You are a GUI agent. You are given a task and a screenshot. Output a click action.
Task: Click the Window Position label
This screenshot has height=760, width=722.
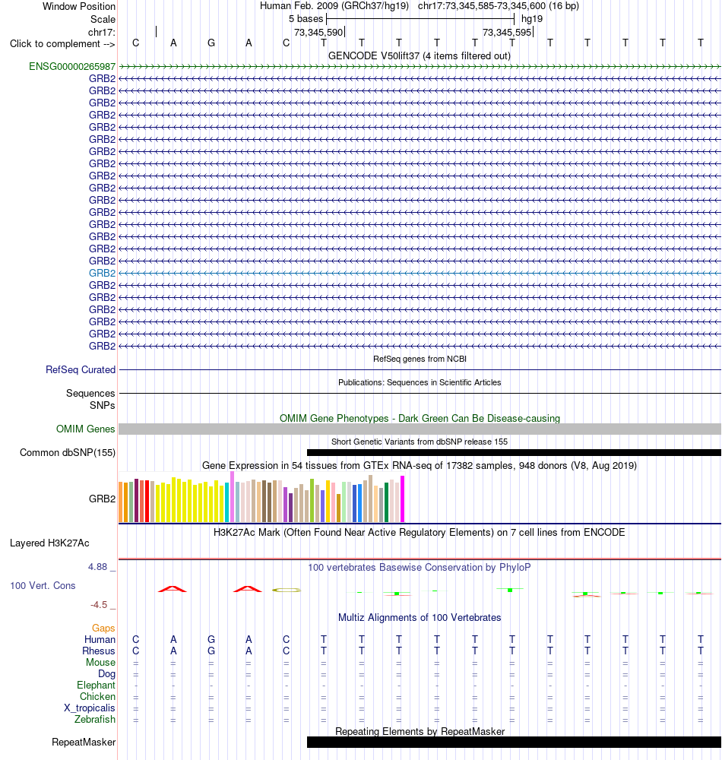tap(79, 7)
